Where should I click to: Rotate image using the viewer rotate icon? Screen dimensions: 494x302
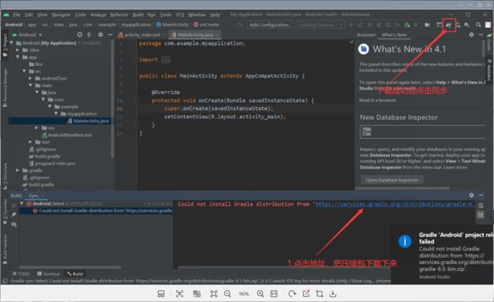(x=292, y=294)
